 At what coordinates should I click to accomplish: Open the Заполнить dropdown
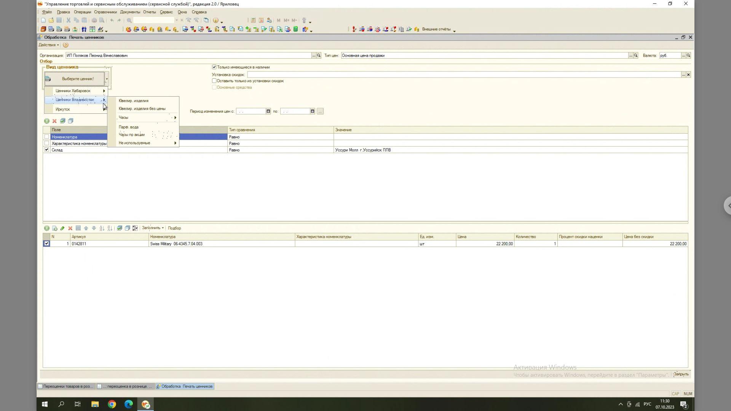tap(153, 228)
